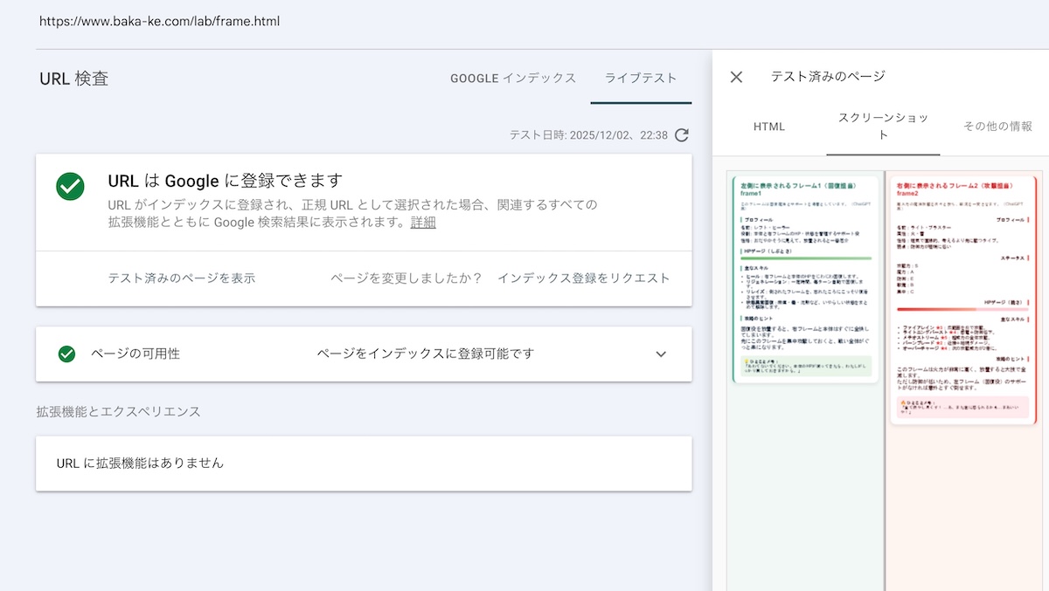This screenshot has height=591, width=1049.
Task: Select the ライブテスト tab
Action: coord(641,78)
